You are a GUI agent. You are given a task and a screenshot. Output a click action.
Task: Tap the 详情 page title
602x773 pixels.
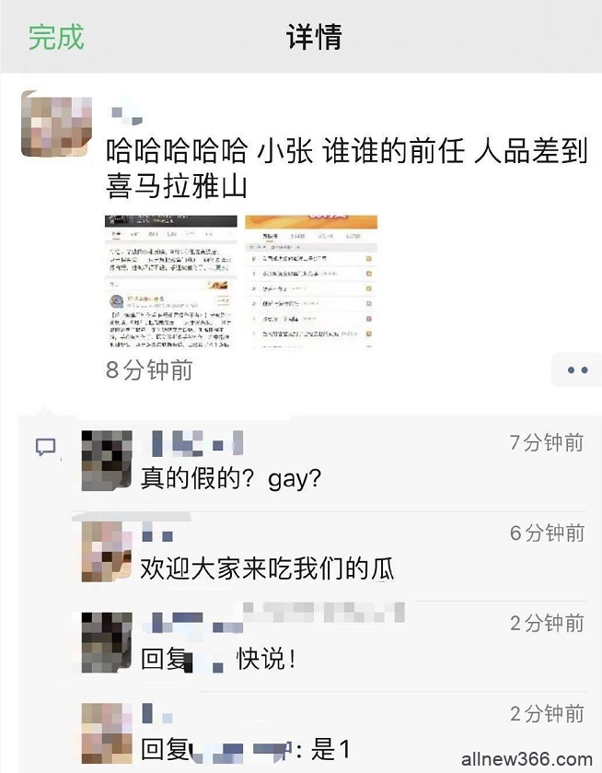pos(314,37)
